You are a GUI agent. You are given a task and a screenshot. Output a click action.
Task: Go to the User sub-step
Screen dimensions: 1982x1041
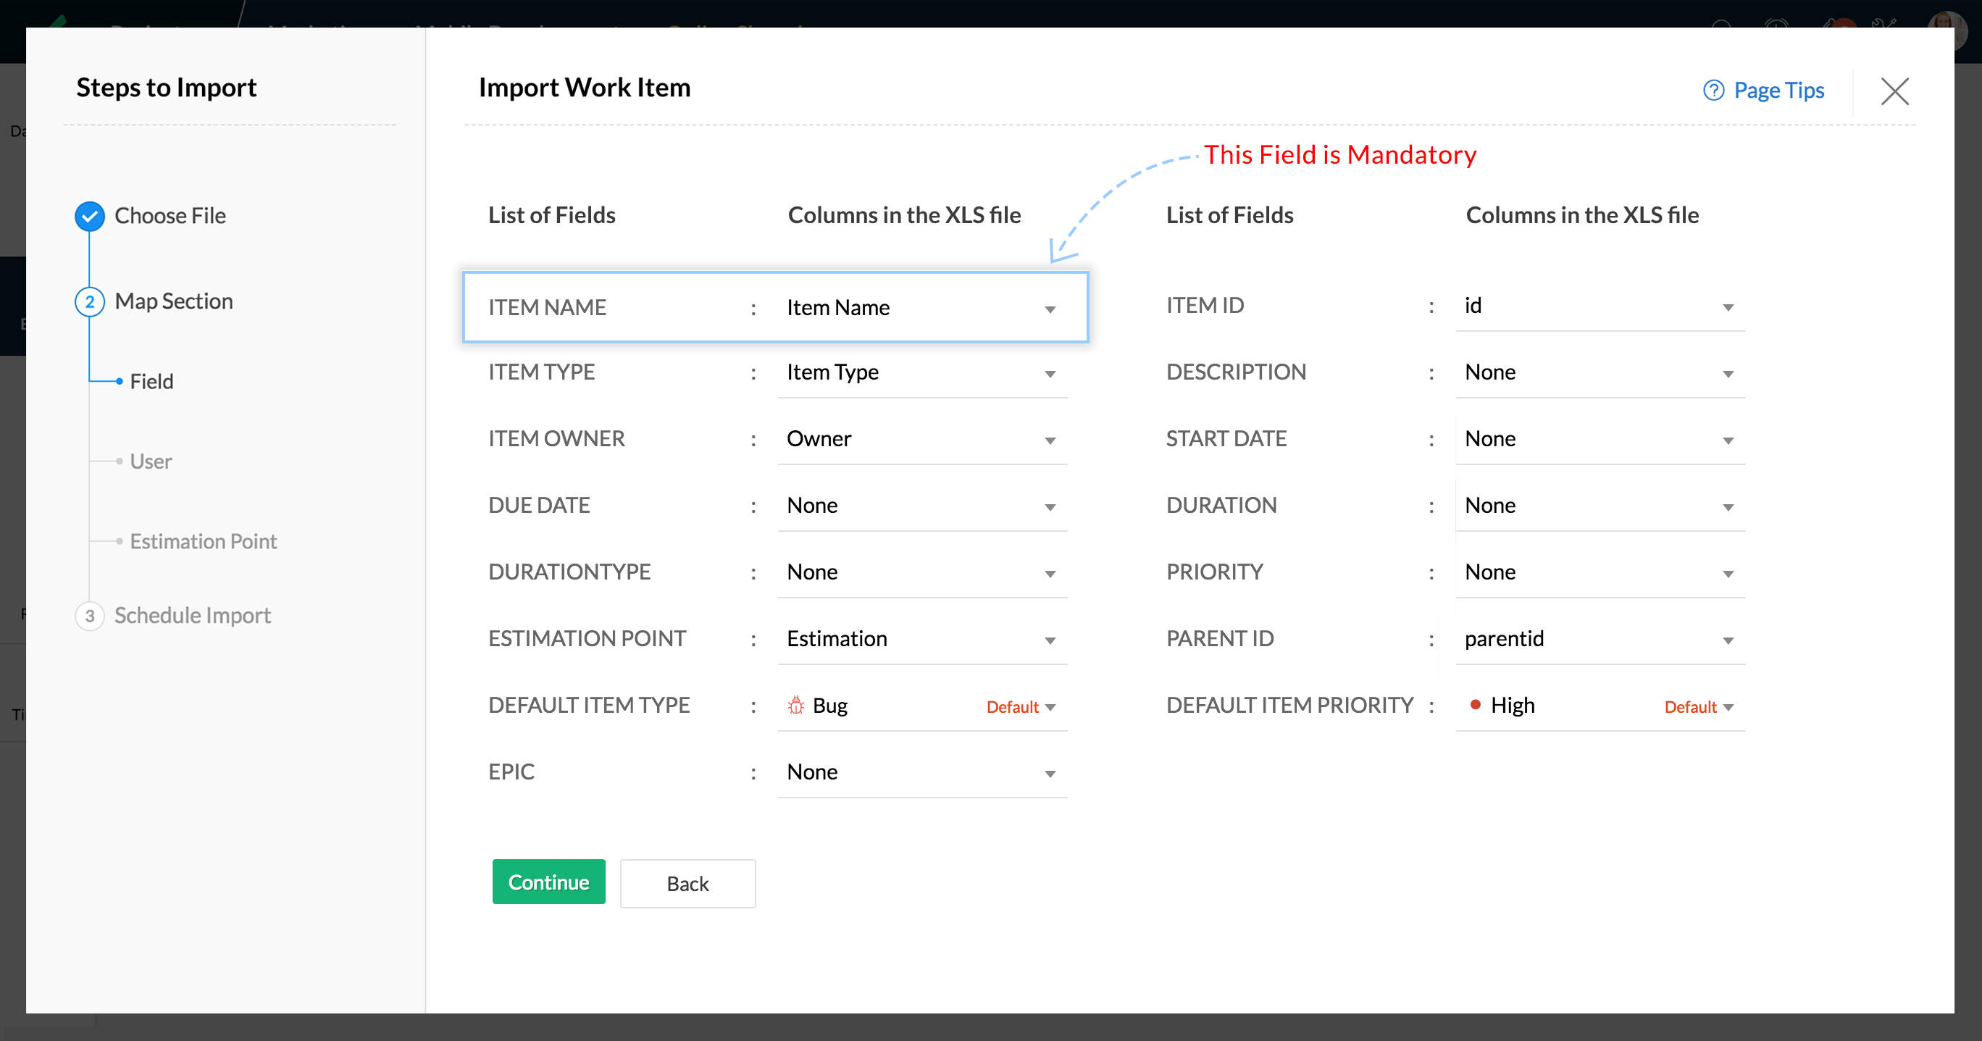click(x=151, y=461)
